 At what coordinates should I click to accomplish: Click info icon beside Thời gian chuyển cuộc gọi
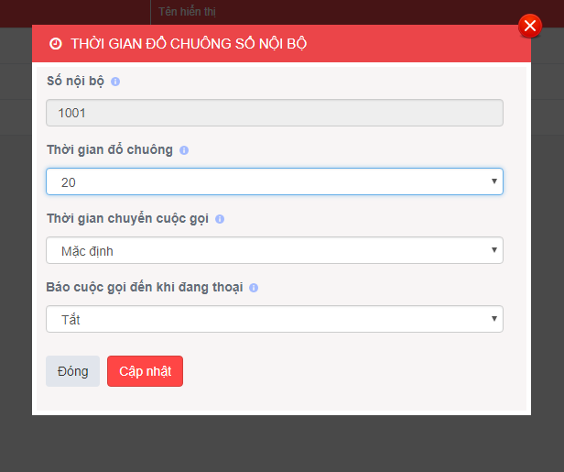220,219
